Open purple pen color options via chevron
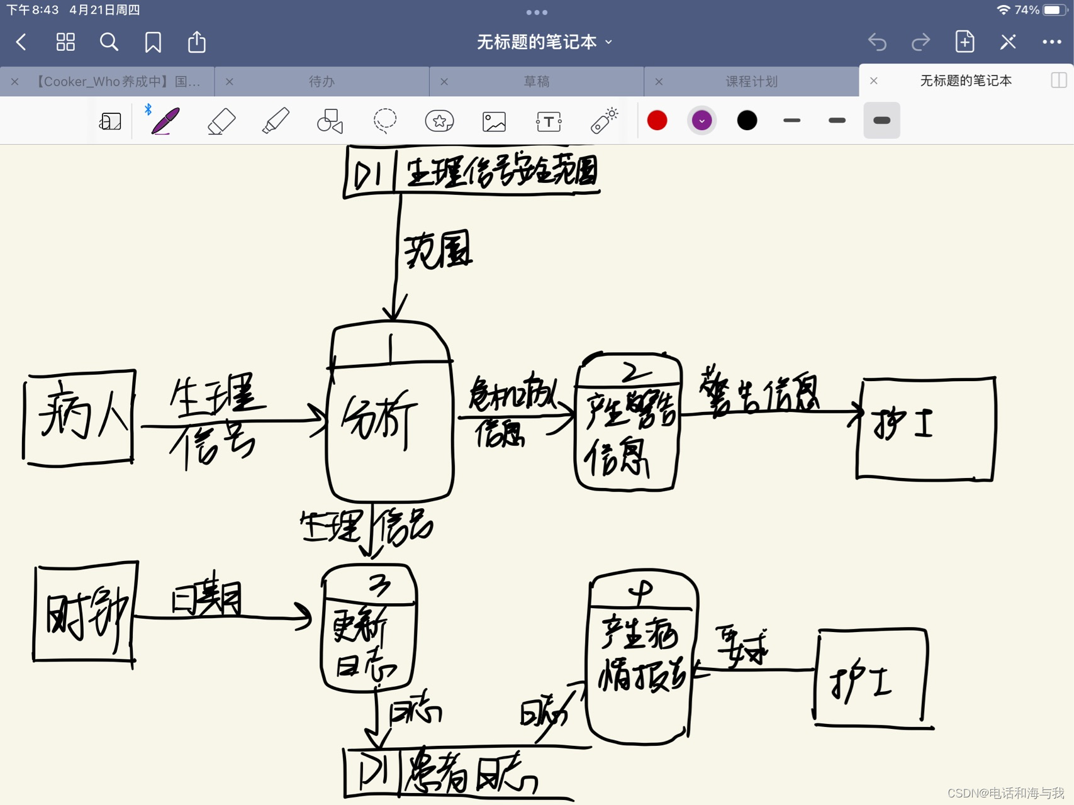 (x=702, y=120)
